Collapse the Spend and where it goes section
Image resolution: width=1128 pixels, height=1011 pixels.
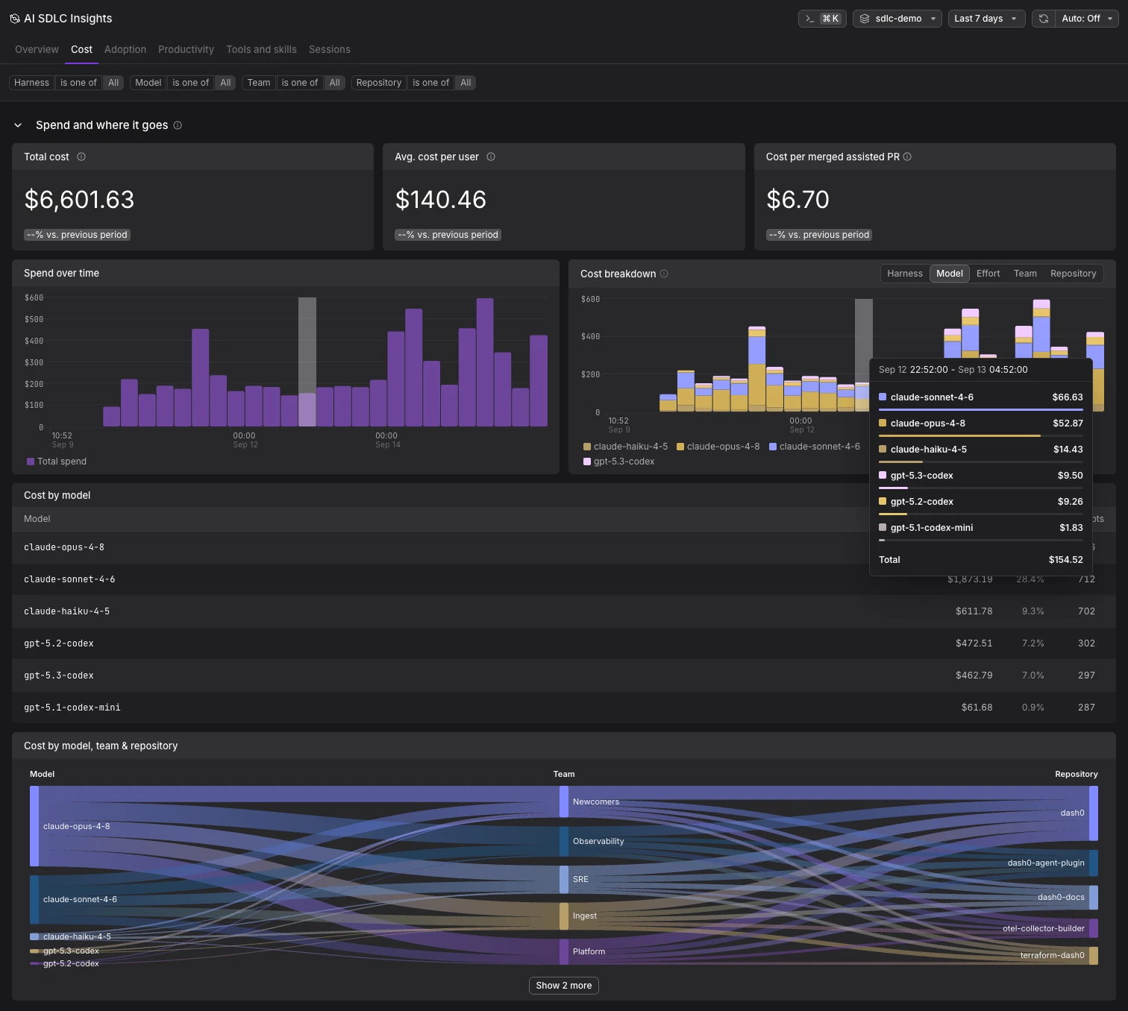[x=18, y=125]
